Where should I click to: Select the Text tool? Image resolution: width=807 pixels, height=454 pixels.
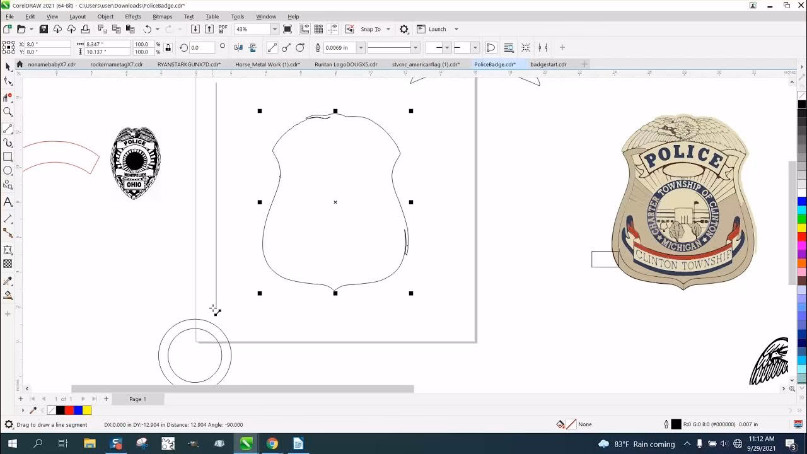(8, 202)
